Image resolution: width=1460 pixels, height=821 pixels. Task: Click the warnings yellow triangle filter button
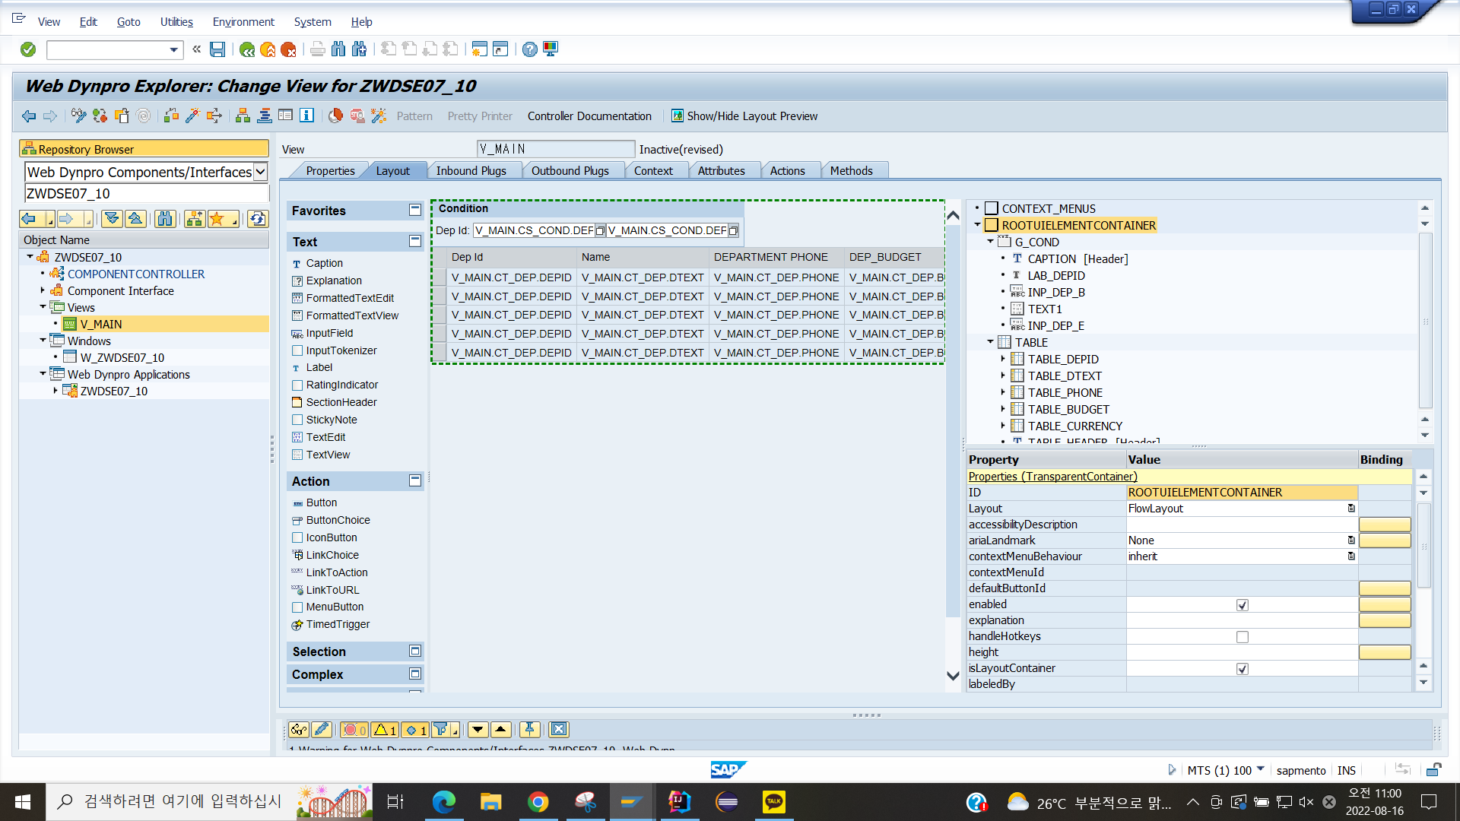[x=385, y=730]
